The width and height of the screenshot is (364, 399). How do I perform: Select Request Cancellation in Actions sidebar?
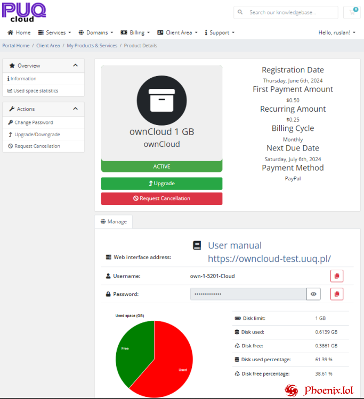pyautogui.click(x=43, y=146)
